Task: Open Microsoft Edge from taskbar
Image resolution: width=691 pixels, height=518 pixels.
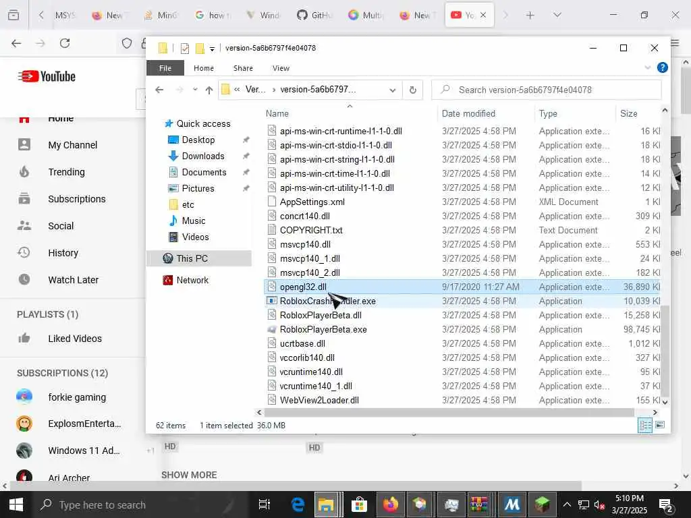Action: pos(298,505)
